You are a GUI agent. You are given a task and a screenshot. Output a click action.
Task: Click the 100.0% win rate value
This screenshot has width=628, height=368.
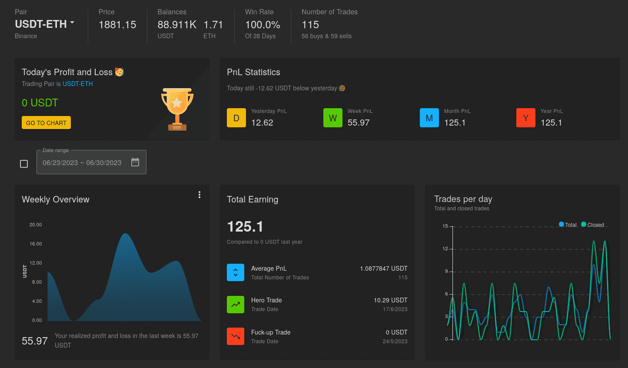262,25
